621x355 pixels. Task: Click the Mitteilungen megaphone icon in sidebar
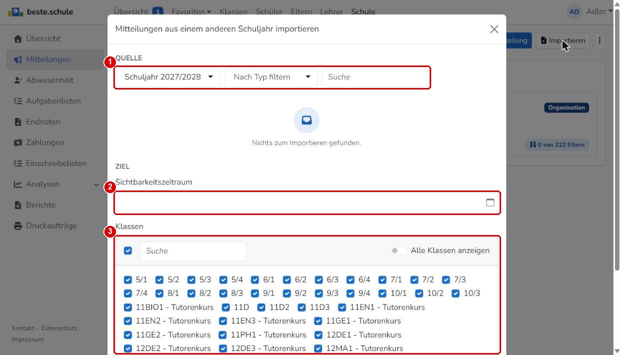click(x=18, y=59)
